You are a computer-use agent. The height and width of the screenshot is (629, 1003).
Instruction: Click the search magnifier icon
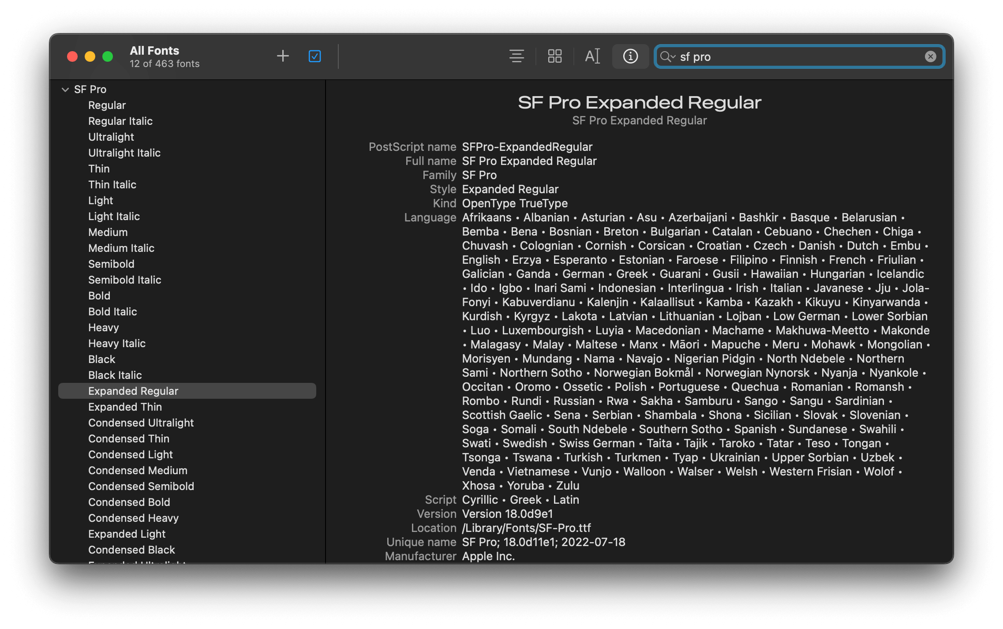point(666,56)
